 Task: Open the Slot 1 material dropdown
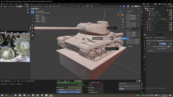(60, 81)
